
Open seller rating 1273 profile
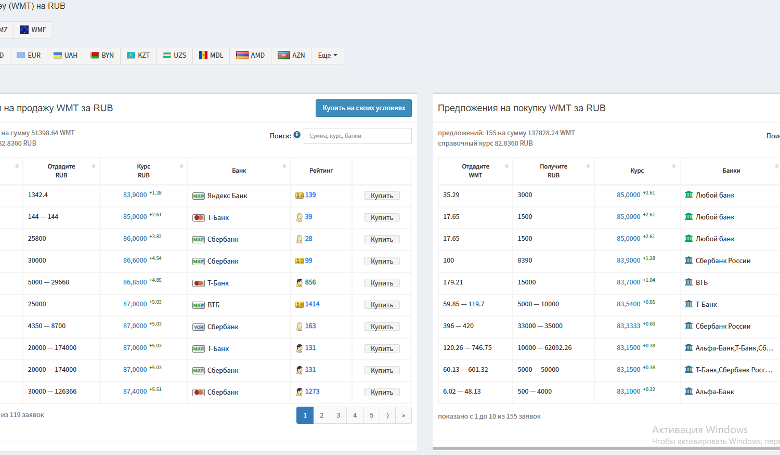point(313,392)
